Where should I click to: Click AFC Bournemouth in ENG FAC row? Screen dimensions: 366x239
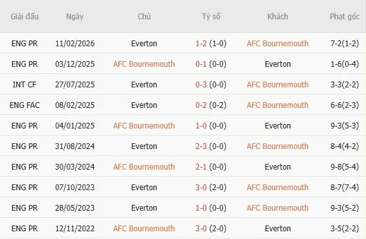277,105
